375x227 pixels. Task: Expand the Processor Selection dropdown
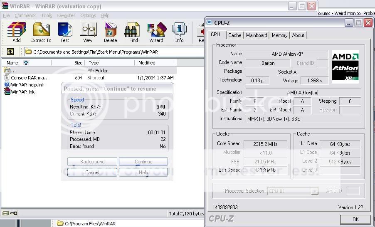tap(314, 191)
